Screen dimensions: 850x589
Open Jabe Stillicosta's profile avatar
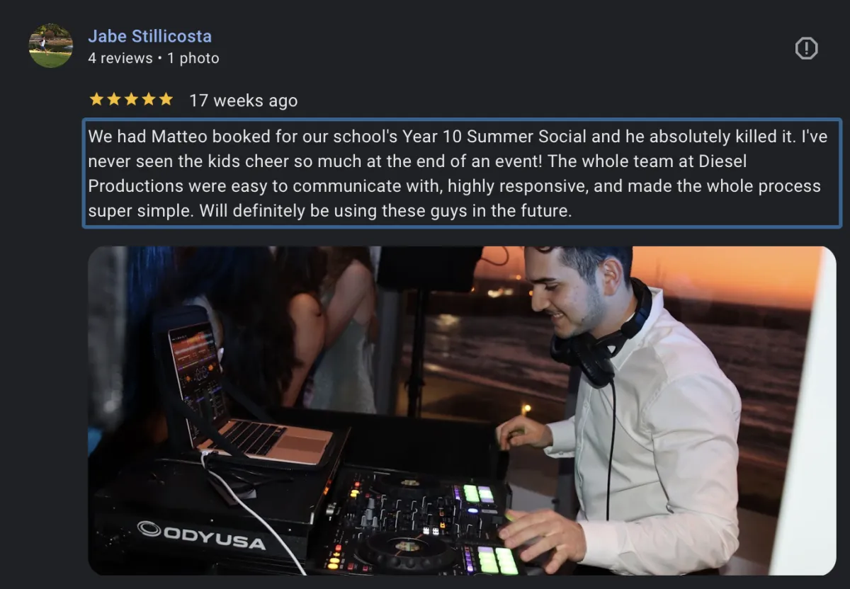tap(50, 46)
